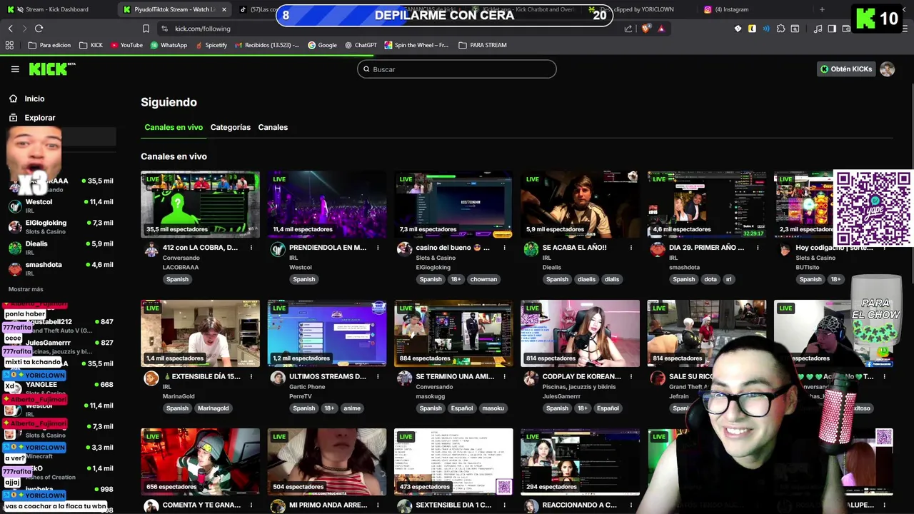Click PerreTV avatar under ULTIMOS STREAMS
The image size is (914, 514).
point(278,378)
